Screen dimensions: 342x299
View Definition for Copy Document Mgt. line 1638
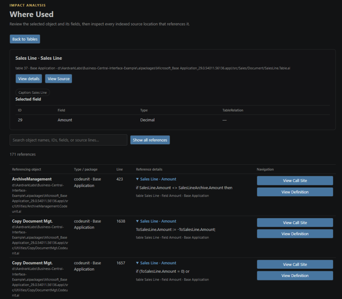[x=295, y=234]
